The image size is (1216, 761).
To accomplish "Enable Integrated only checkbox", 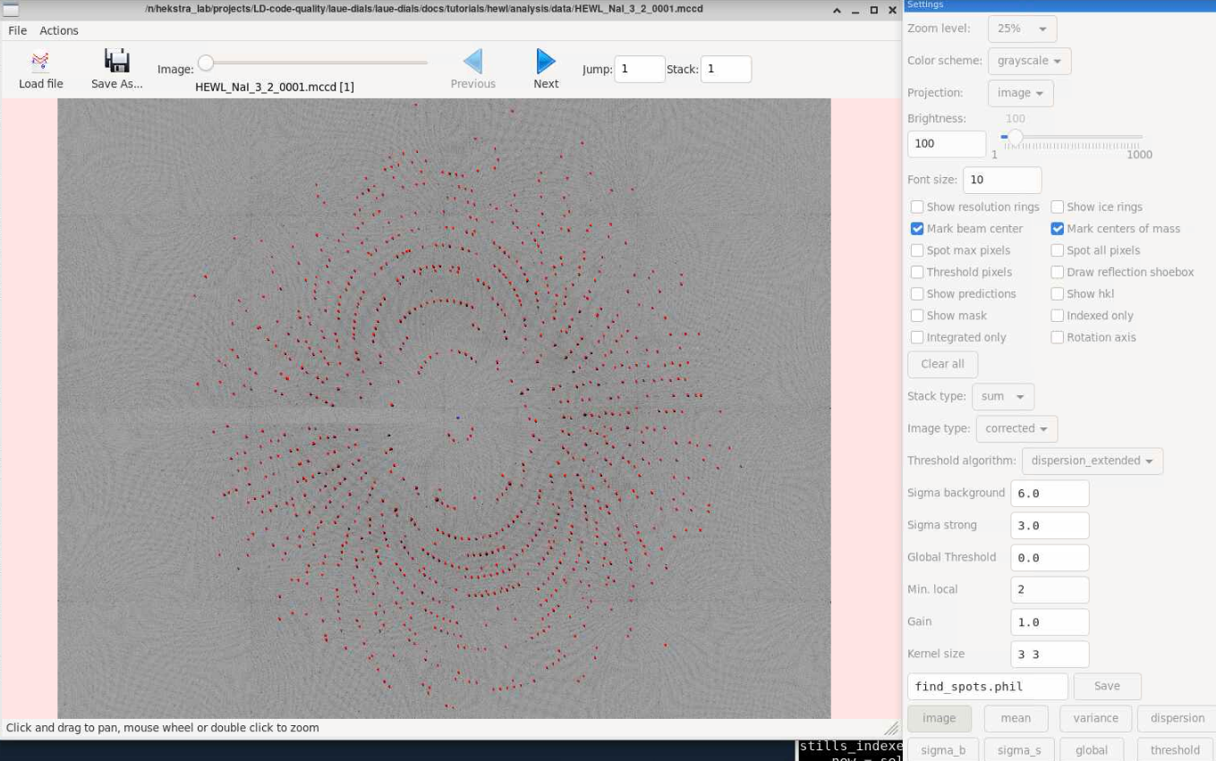I will pos(917,337).
